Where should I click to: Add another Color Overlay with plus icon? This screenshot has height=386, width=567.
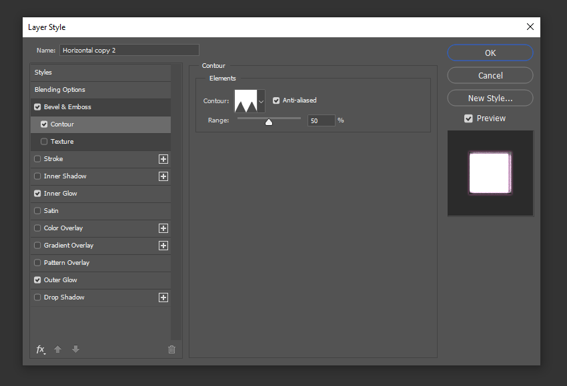pos(163,228)
